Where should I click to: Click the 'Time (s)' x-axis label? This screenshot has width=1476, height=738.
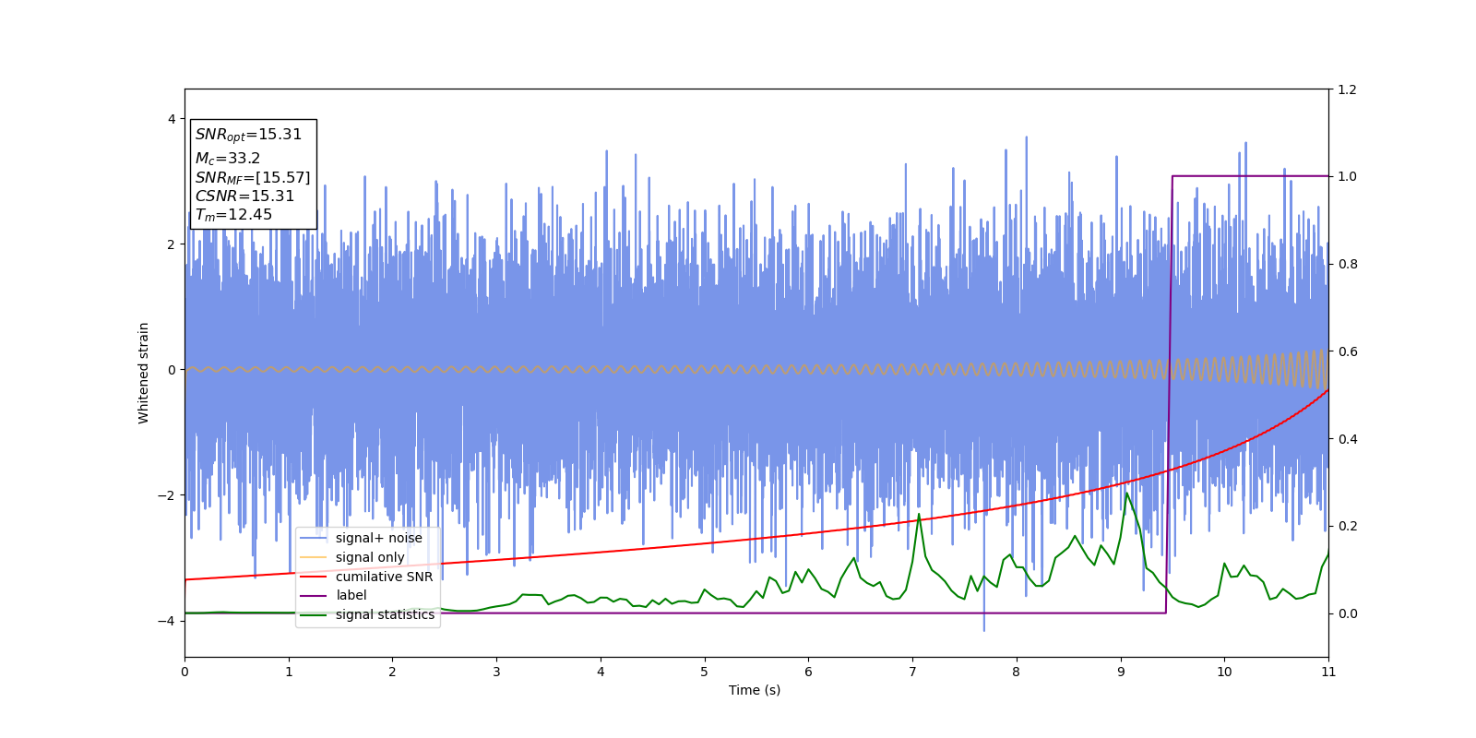click(755, 690)
